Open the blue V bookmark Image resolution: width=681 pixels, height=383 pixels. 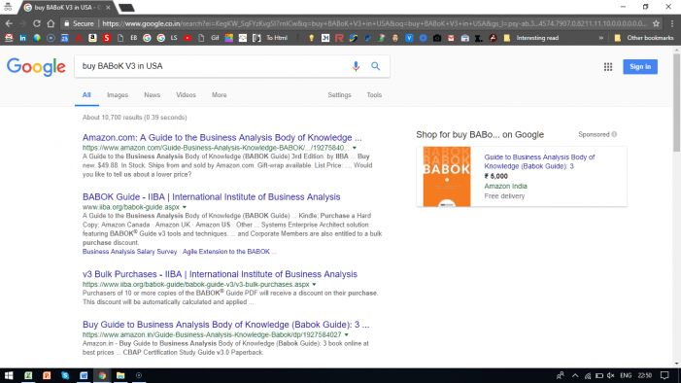point(409,38)
